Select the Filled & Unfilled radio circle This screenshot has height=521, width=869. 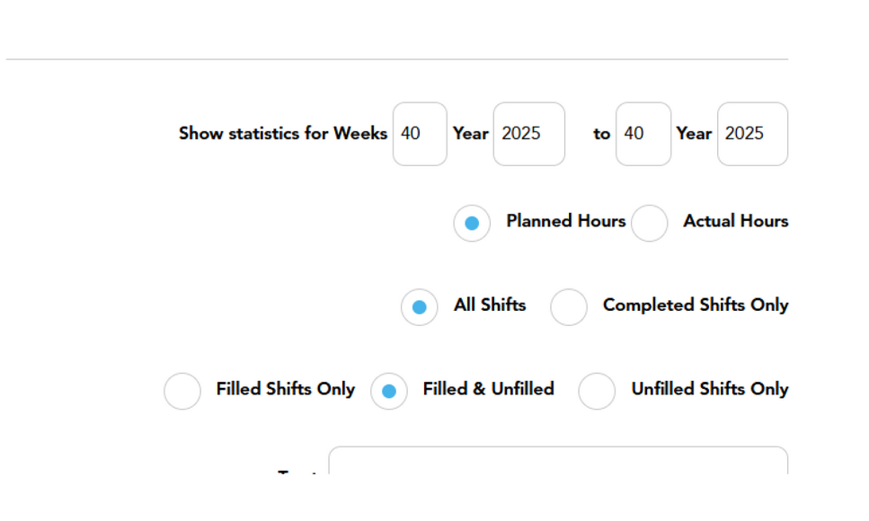(x=389, y=392)
